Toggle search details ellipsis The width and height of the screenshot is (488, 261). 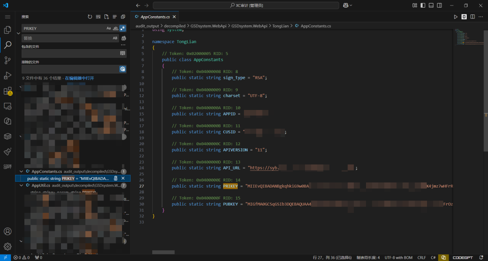pos(123,45)
